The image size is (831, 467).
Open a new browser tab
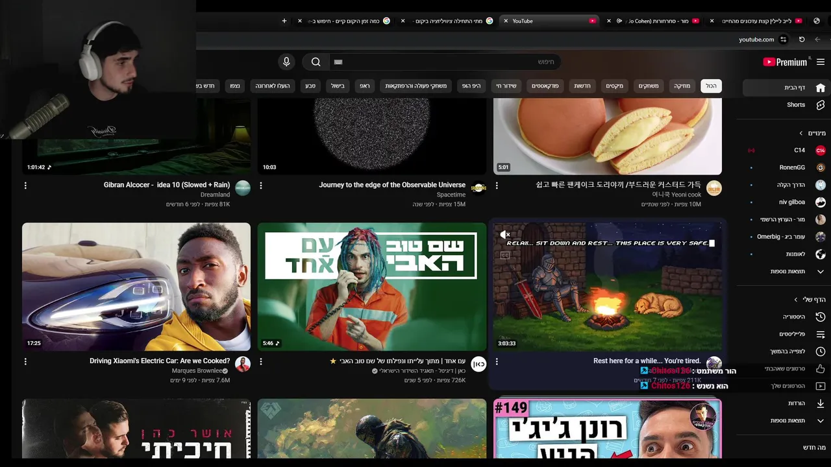pyautogui.click(x=284, y=21)
